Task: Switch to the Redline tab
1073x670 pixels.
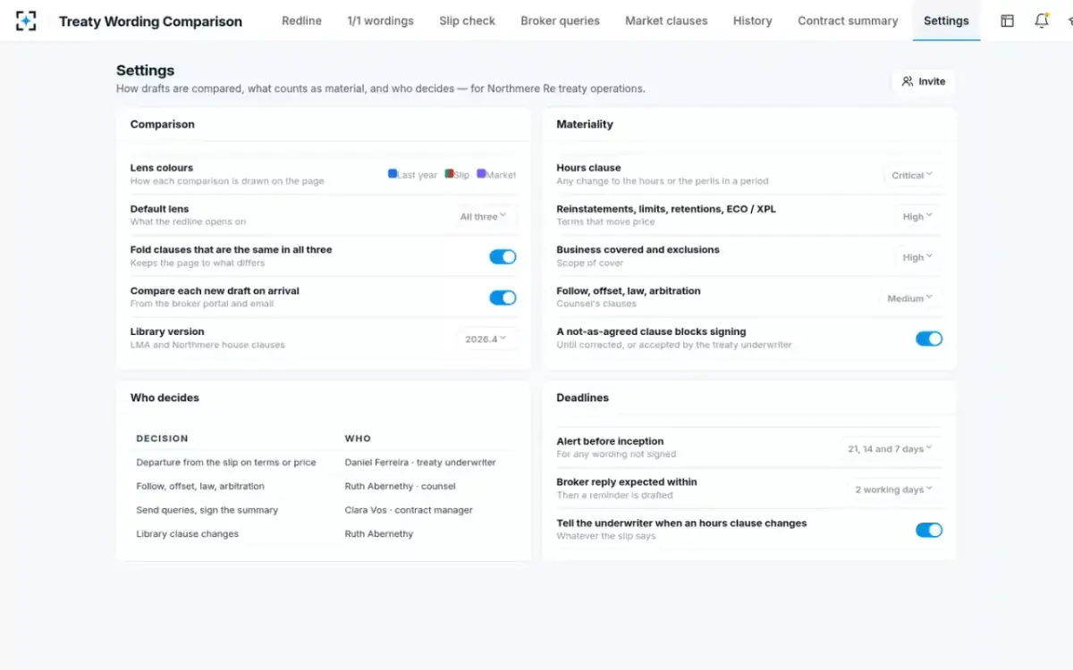Action: 301,21
